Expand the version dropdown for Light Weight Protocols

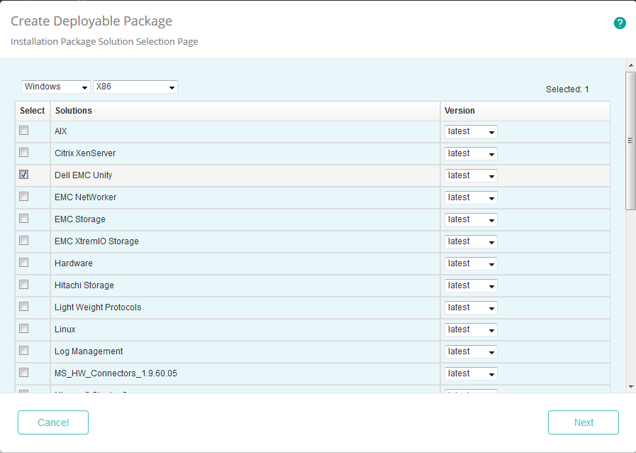470,307
